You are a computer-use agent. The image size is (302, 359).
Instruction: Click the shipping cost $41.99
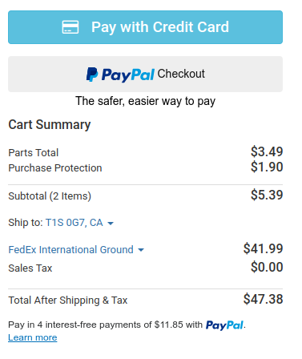263,248
